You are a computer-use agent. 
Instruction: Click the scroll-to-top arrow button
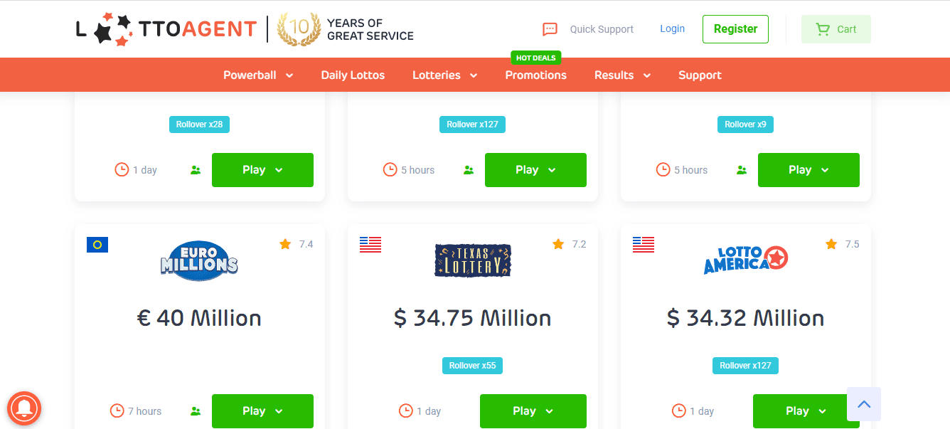click(x=864, y=404)
